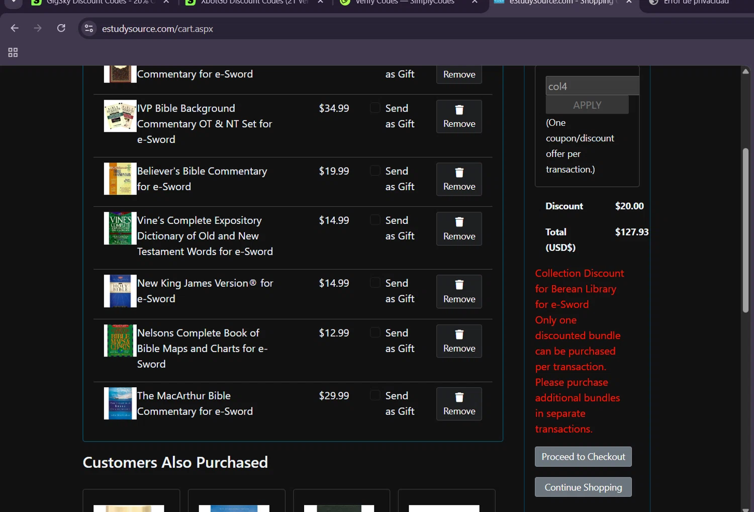Screen dimensions: 754x512
Task: Open IVP Bible Background Commentary product thumbnail
Action: [x=120, y=116]
